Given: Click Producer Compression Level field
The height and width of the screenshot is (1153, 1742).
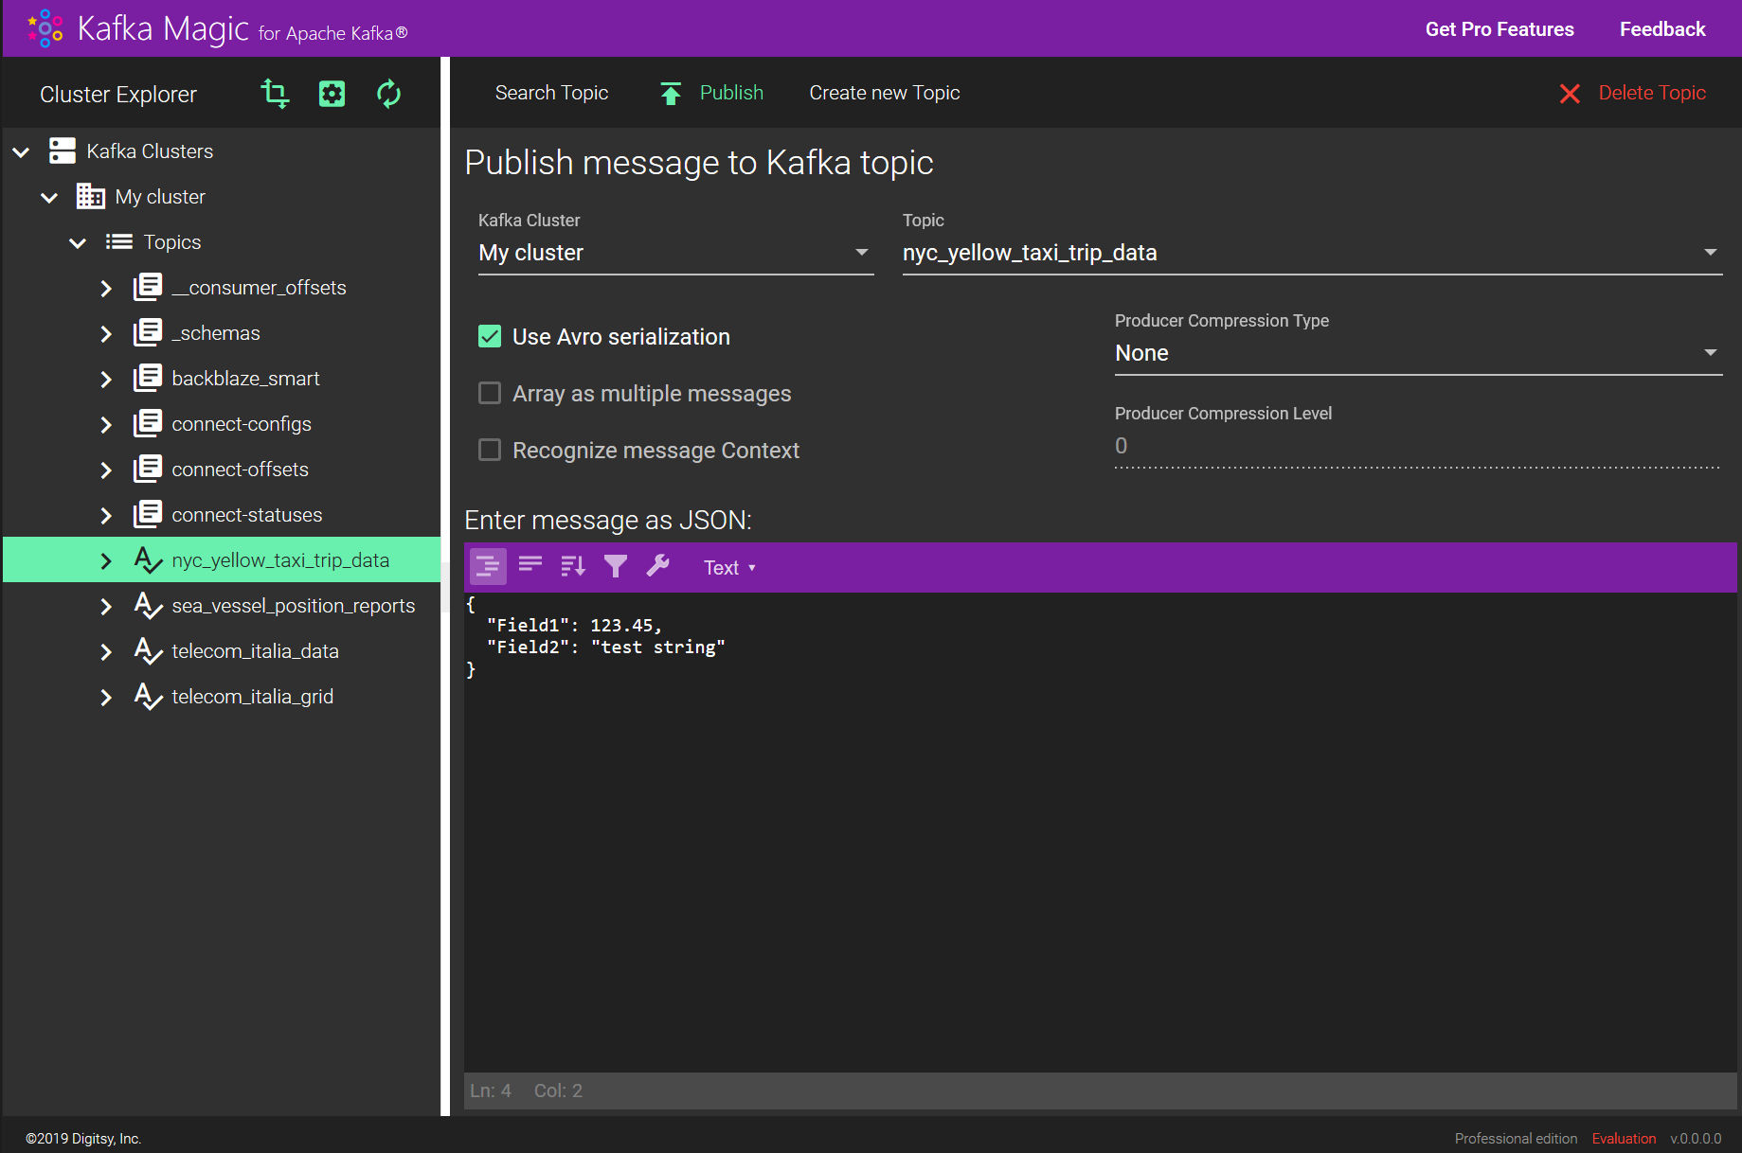Looking at the screenshot, I should coord(1418,446).
